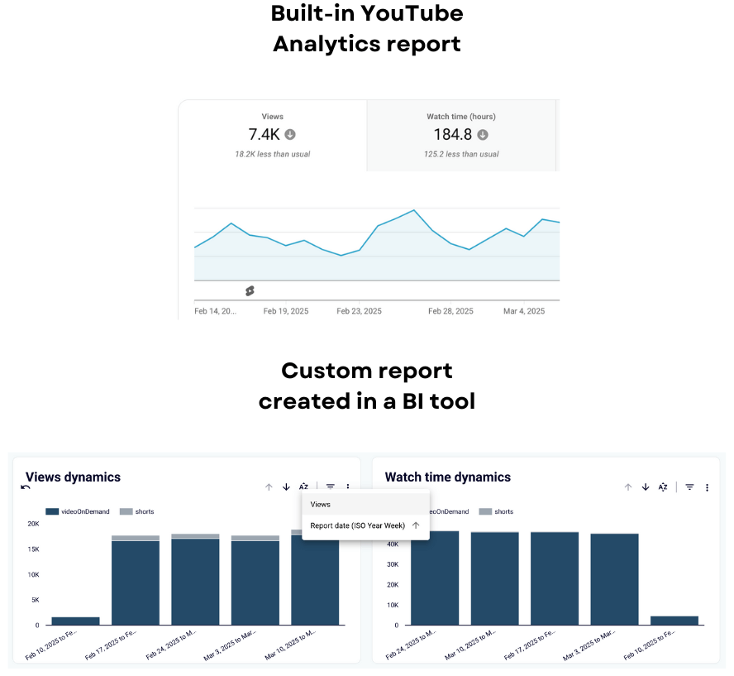Click the 7.4K views value
Viewport: 734px width, 676px height.
264,134
